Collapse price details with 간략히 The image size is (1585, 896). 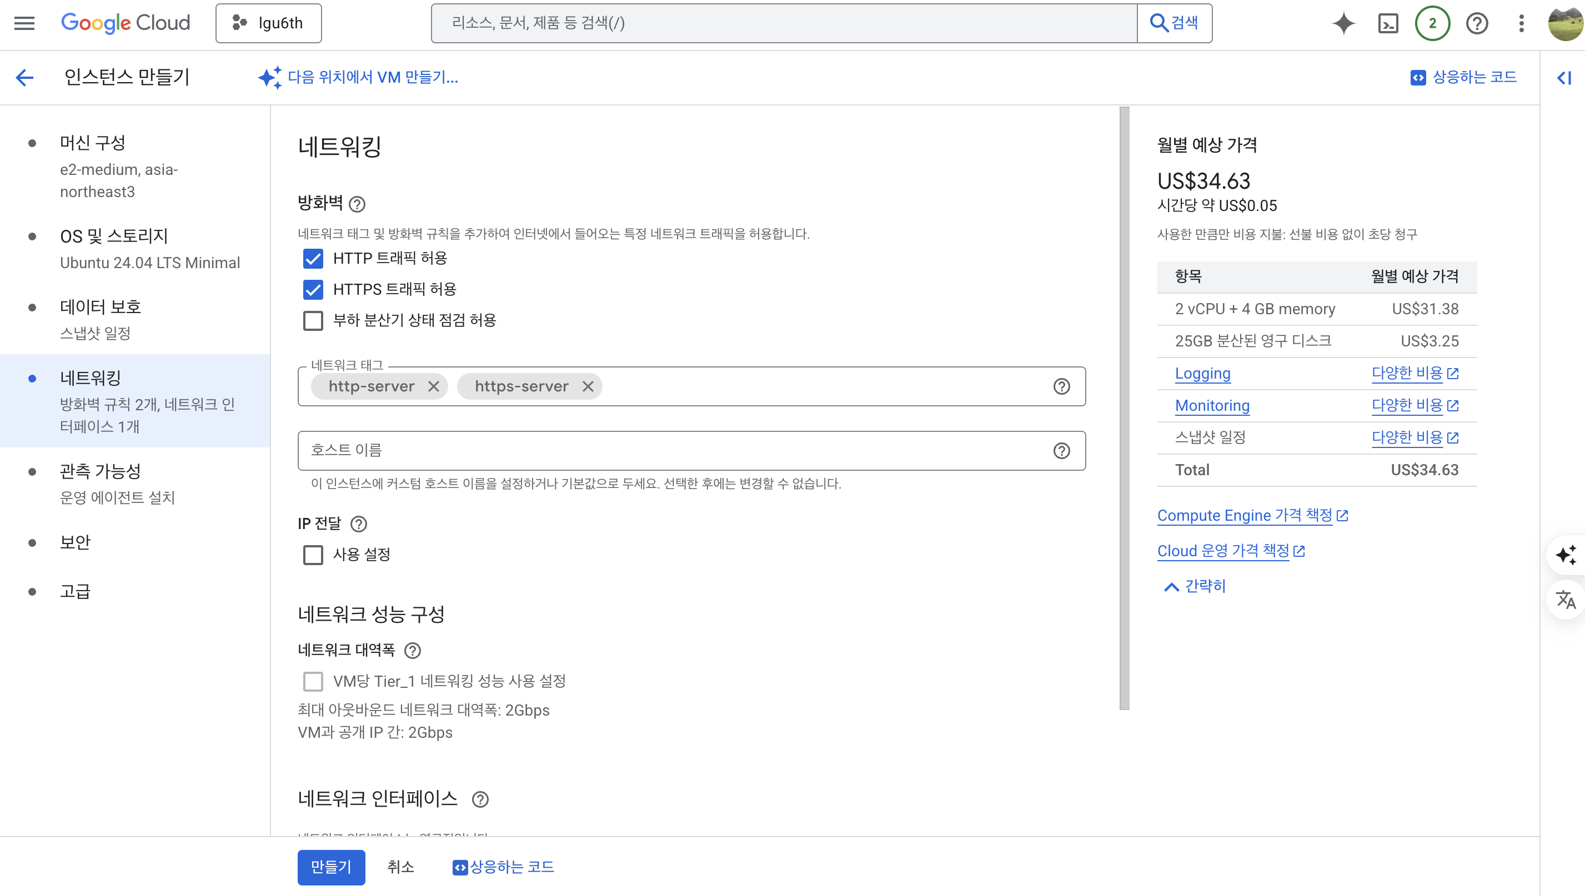pos(1195,586)
